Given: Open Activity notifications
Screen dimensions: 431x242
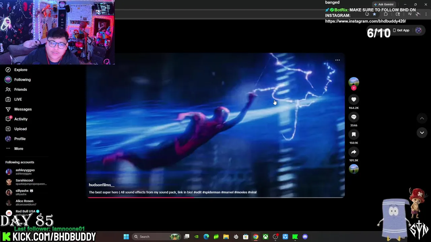Looking at the screenshot, I should click(x=16, y=119).
